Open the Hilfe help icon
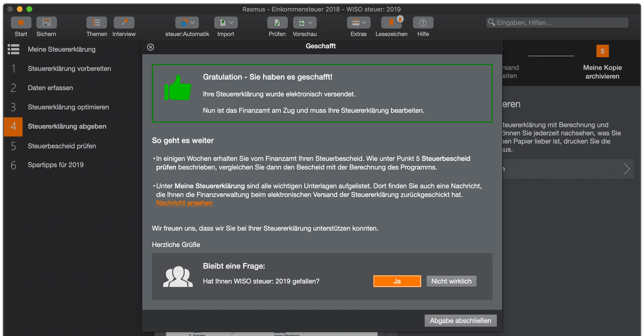 (423, 23)
